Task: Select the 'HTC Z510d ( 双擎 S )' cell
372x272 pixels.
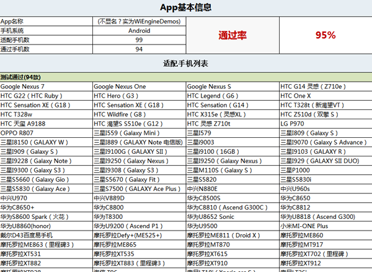Action: click(x=325, y=114)
